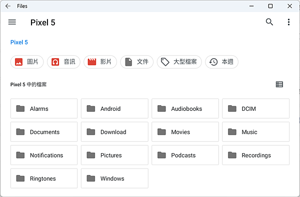The image size is (300, 197).
Task: Switch to list view layout
Action: tap(279, 84)
